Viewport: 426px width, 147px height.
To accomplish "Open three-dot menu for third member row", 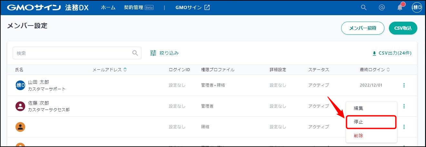I will (x=404, y=127).
